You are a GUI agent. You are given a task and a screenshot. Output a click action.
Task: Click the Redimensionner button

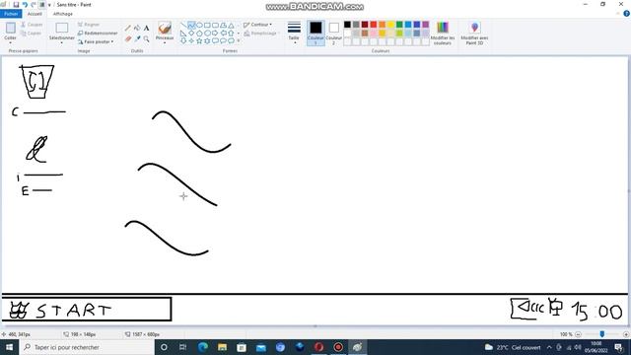coord(98,33)
